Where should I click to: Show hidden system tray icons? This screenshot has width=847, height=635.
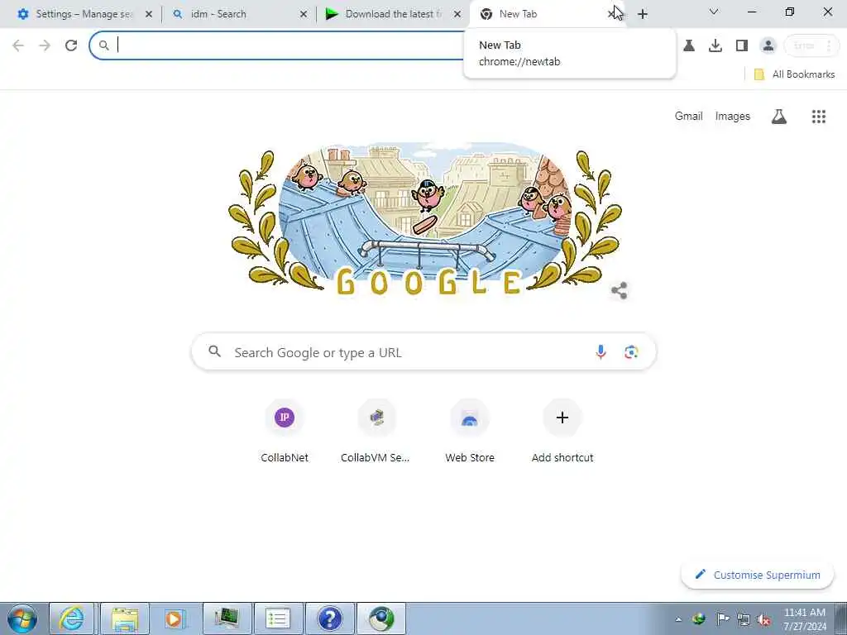click(x=678, y=619)
